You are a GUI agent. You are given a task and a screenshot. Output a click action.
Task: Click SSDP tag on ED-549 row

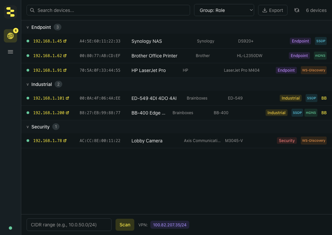[311, 98]
